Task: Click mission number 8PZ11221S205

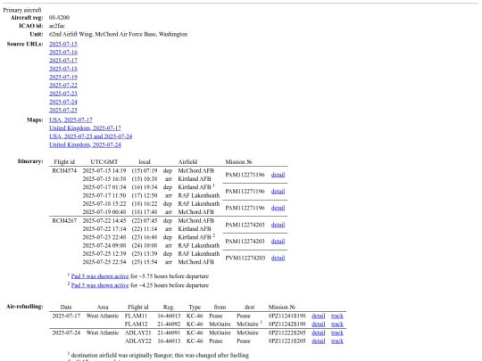Action: click(x=287, y=341)
